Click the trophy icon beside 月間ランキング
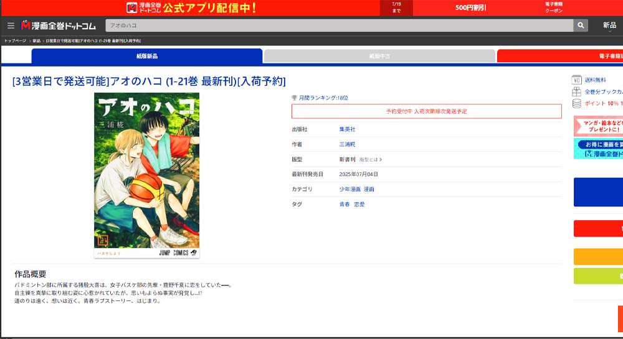 coord(294,98)
